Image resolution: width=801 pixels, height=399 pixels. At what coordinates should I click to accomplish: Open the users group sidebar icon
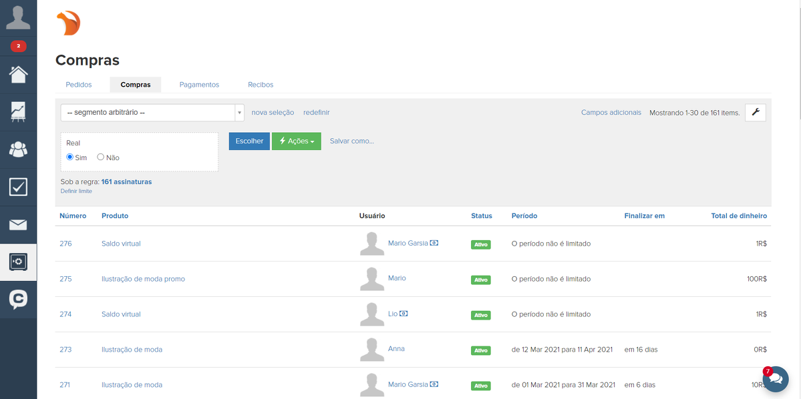pyautogui.click(x=18, y=149)
